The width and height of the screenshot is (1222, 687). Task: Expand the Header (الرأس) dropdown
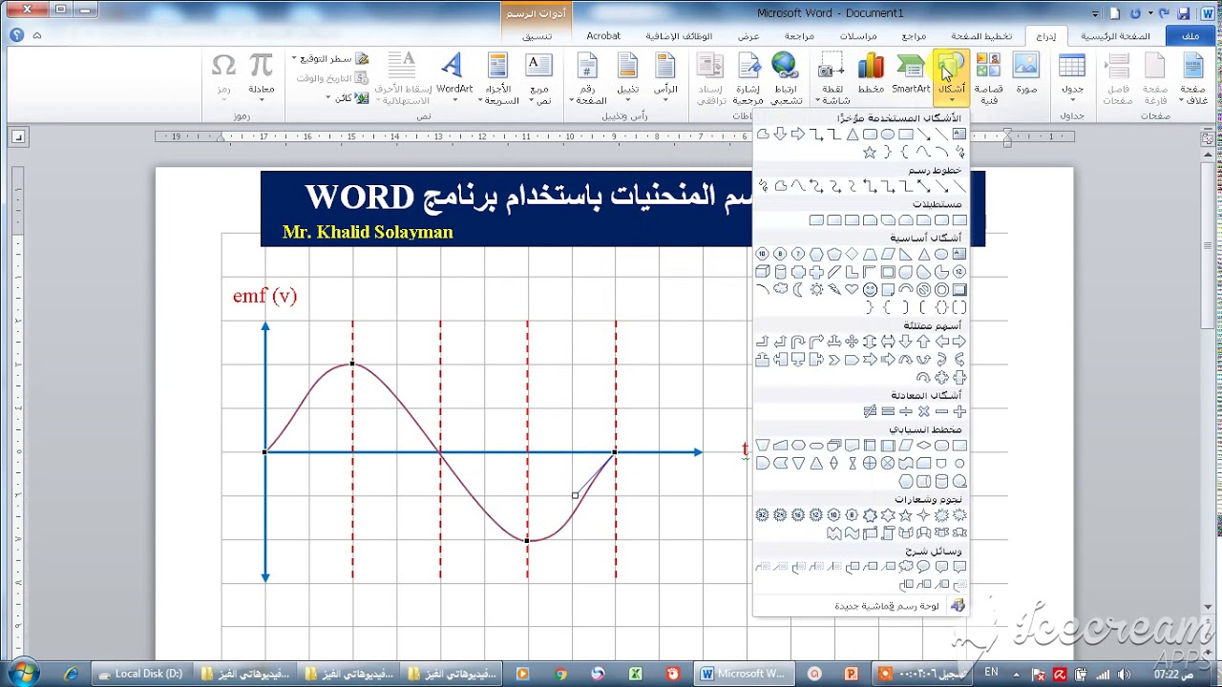point(665,78)
